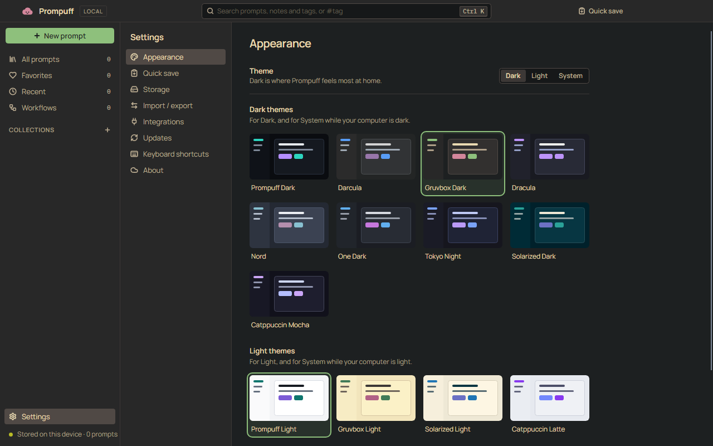Open the Settings item at sidebar bottom

(60, 416)
